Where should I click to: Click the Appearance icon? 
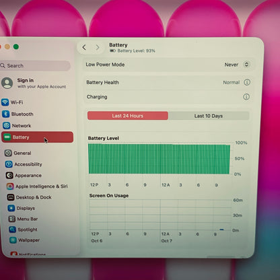tap(9, 175)
